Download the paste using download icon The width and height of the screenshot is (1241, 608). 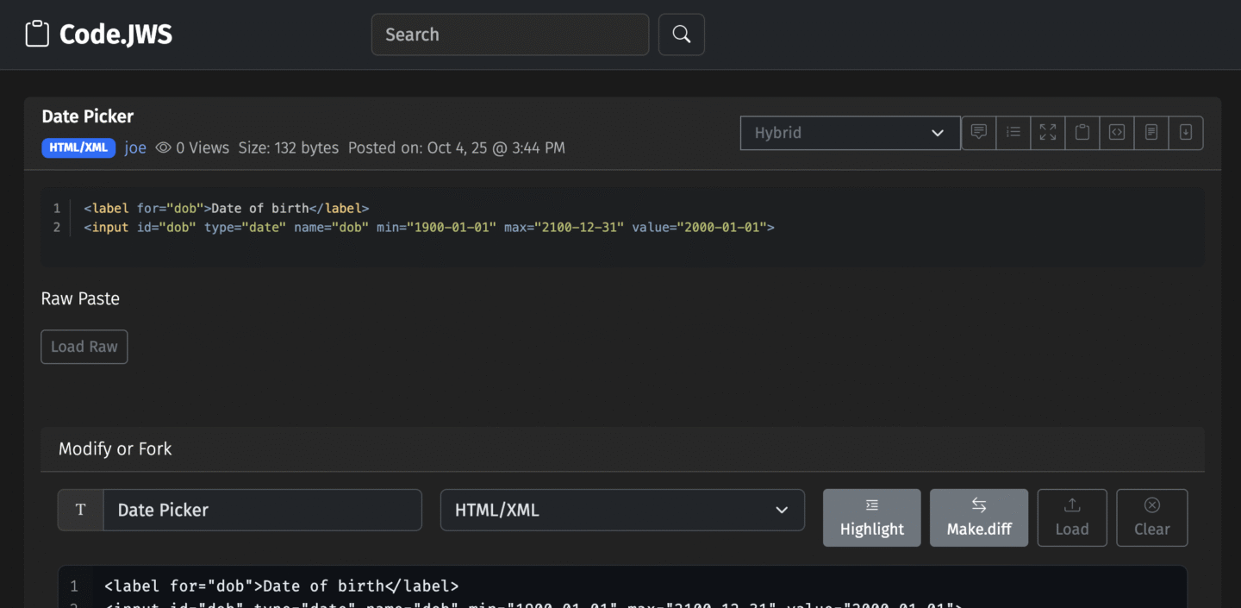coord(1186,133)
